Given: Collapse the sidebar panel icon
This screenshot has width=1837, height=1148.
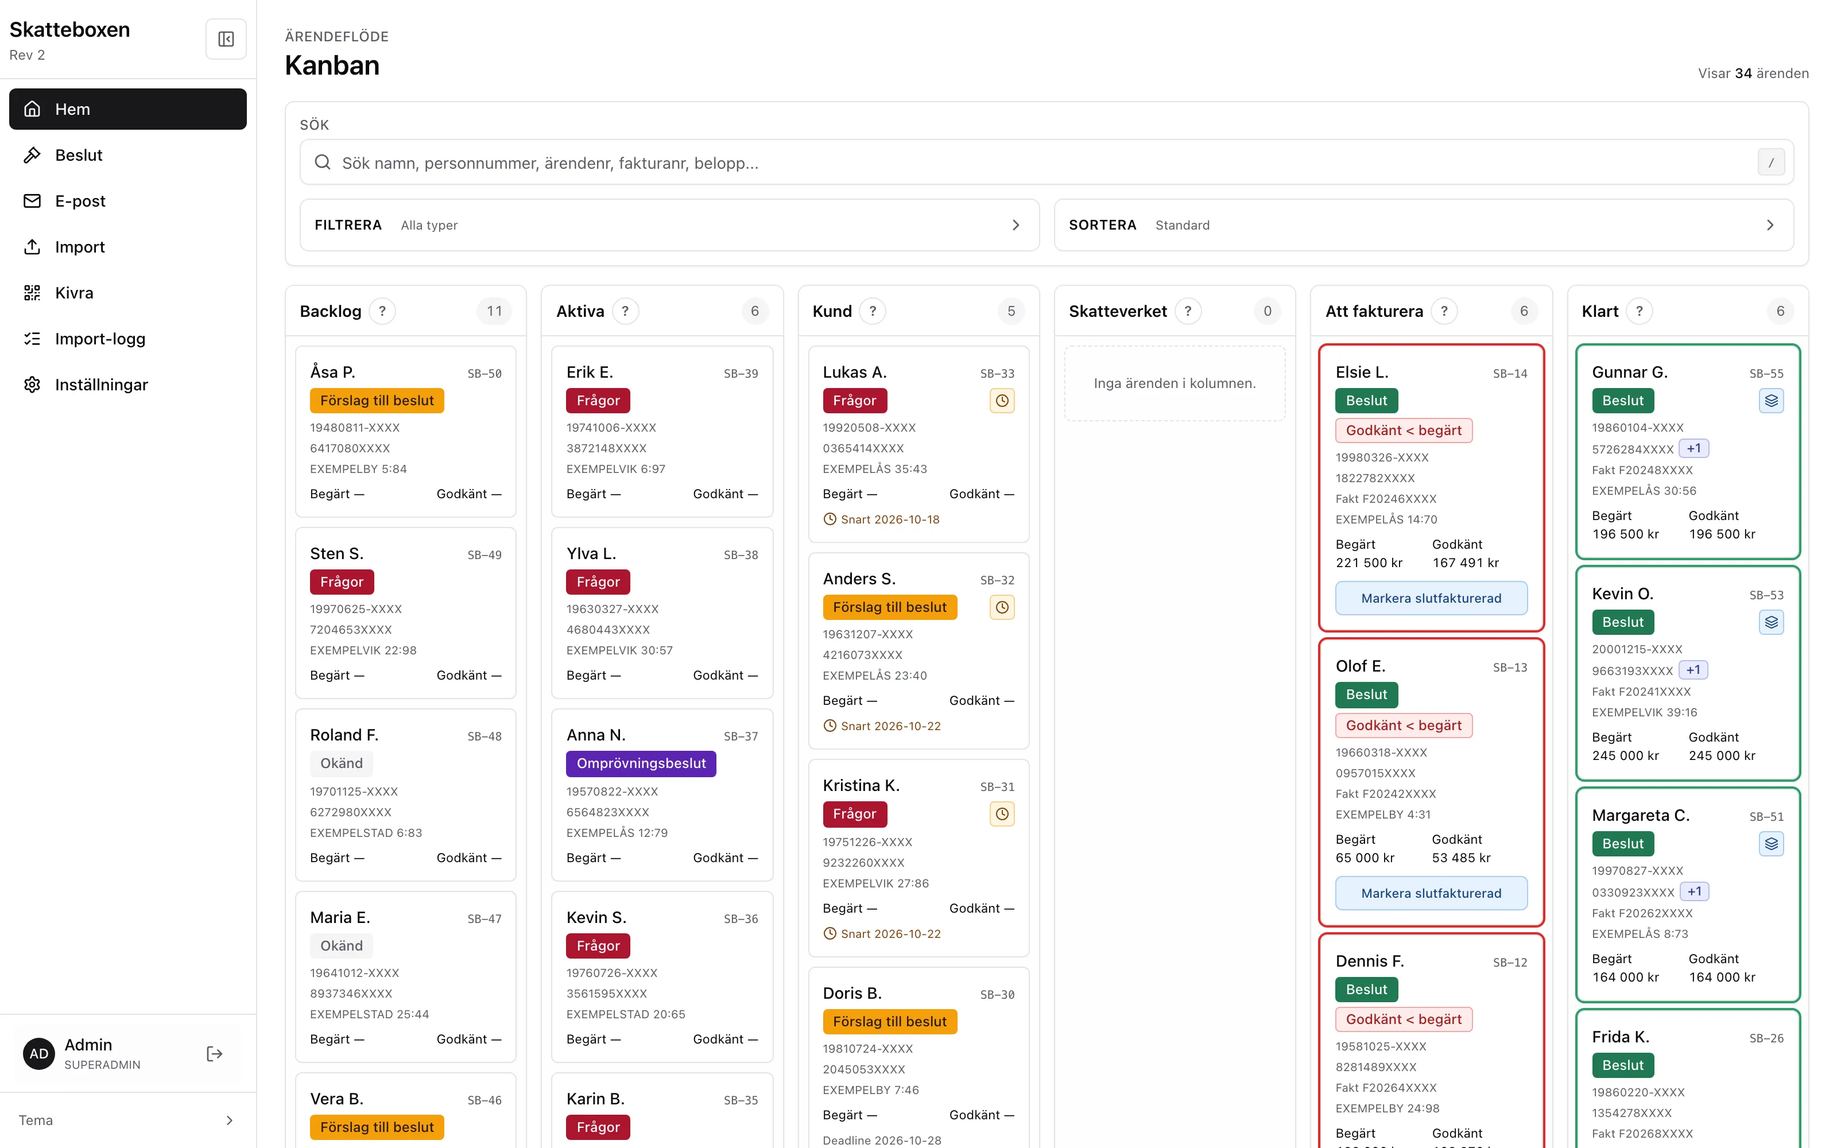Looking at the screenshot, I should coord(226,38).
